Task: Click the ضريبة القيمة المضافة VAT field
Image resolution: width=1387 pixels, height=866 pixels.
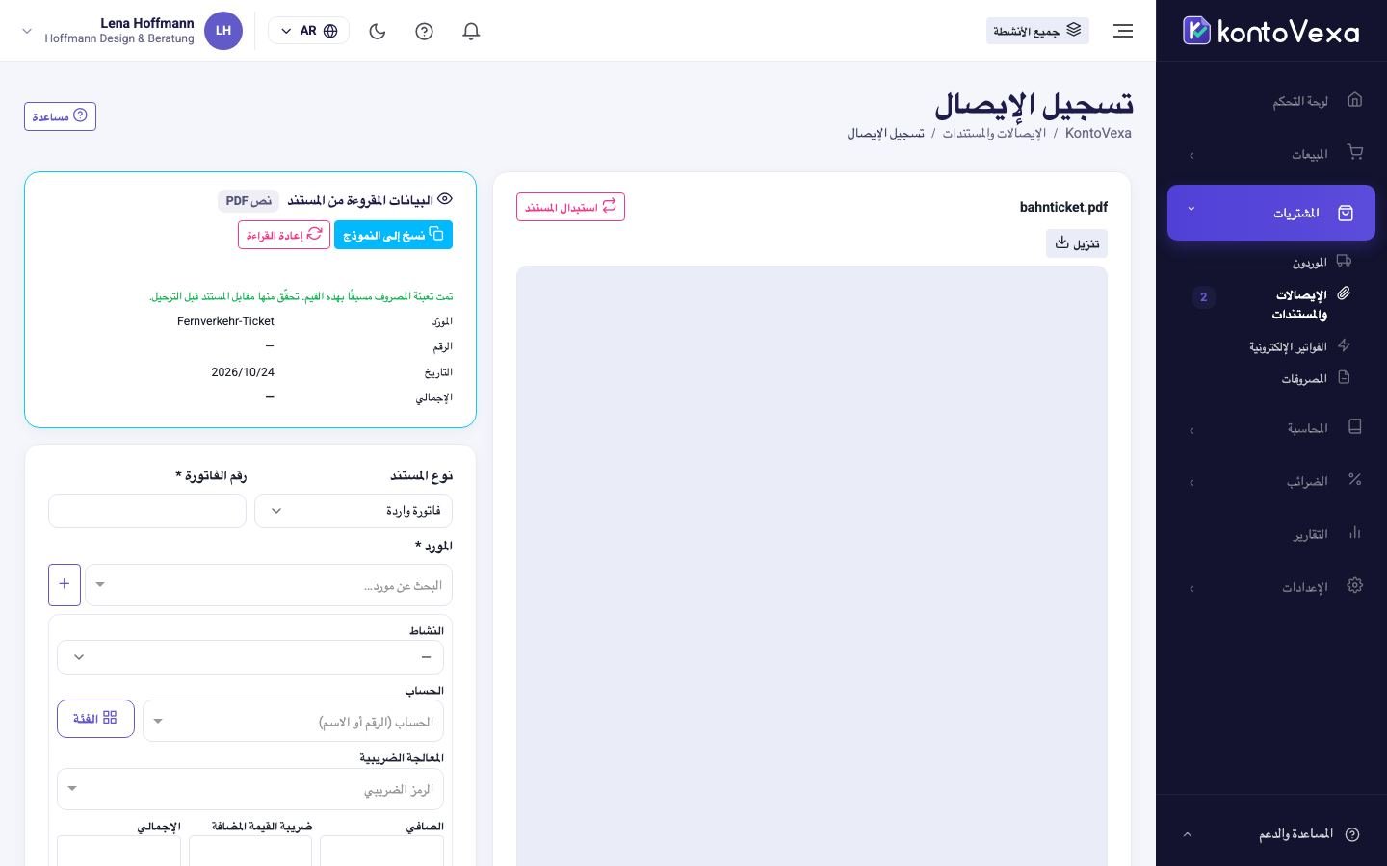Action: tap(250, 851)
